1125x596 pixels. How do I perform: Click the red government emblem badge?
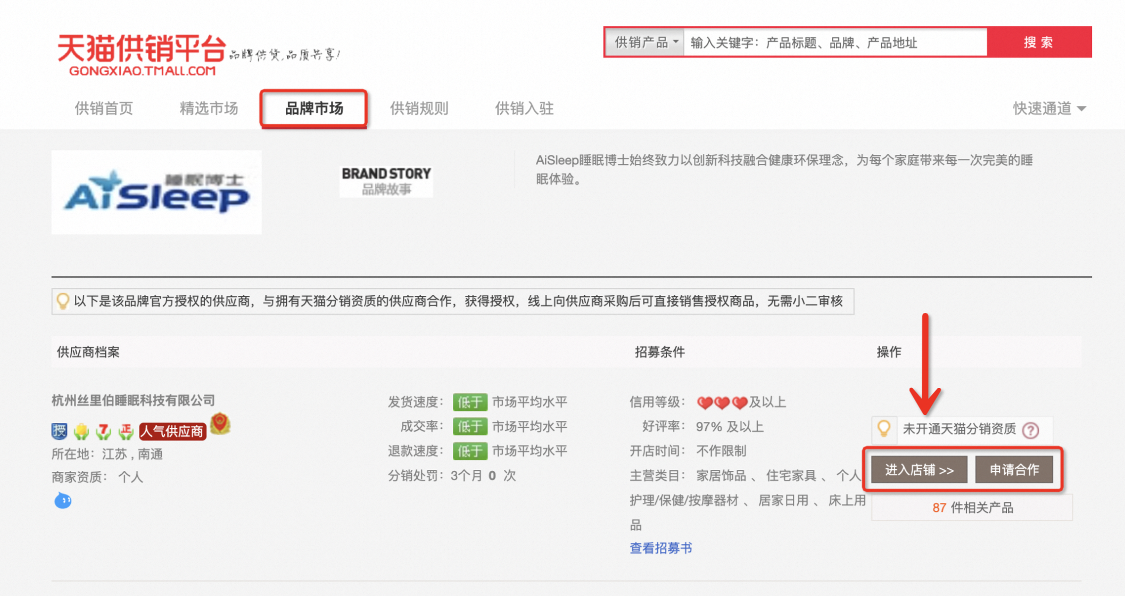(x=220, y=424)
